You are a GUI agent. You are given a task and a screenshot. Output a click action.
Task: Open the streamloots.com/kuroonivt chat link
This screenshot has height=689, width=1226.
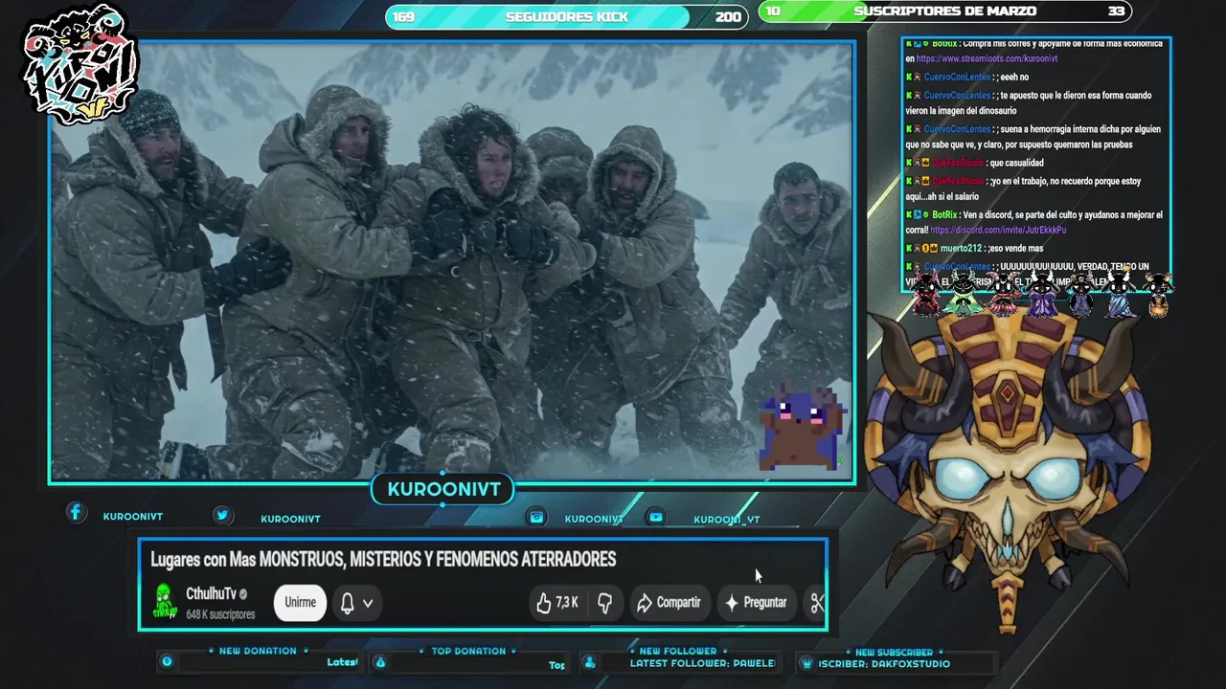[x=987, y=58]
